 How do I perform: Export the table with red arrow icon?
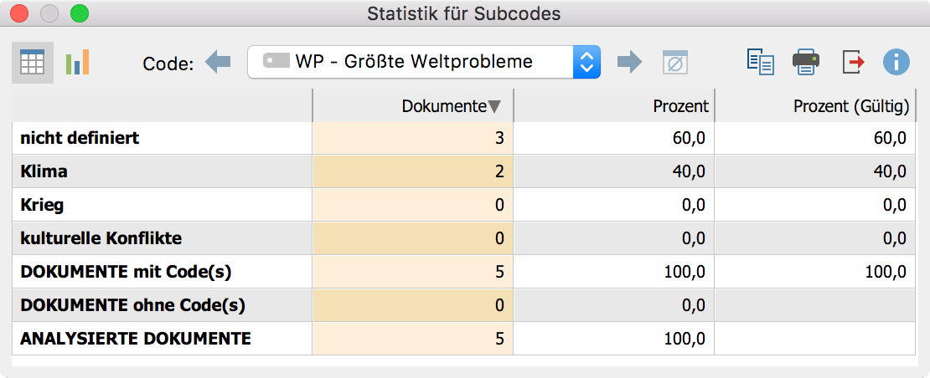click(x=852, y=62)
